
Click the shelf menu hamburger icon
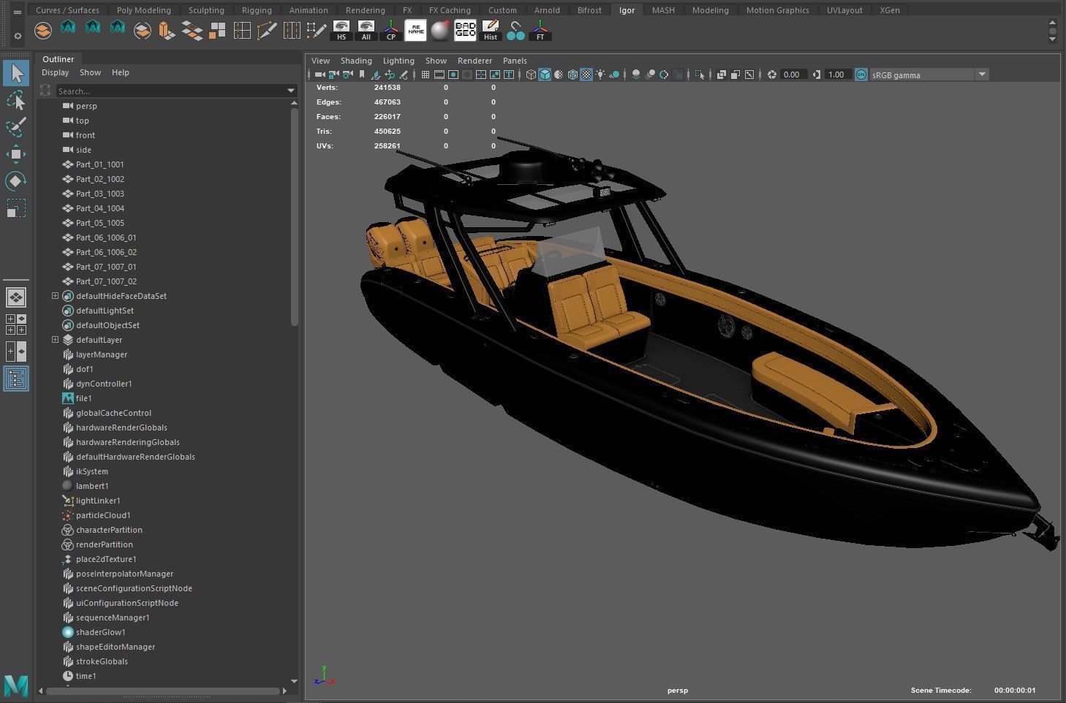point(18,12)
